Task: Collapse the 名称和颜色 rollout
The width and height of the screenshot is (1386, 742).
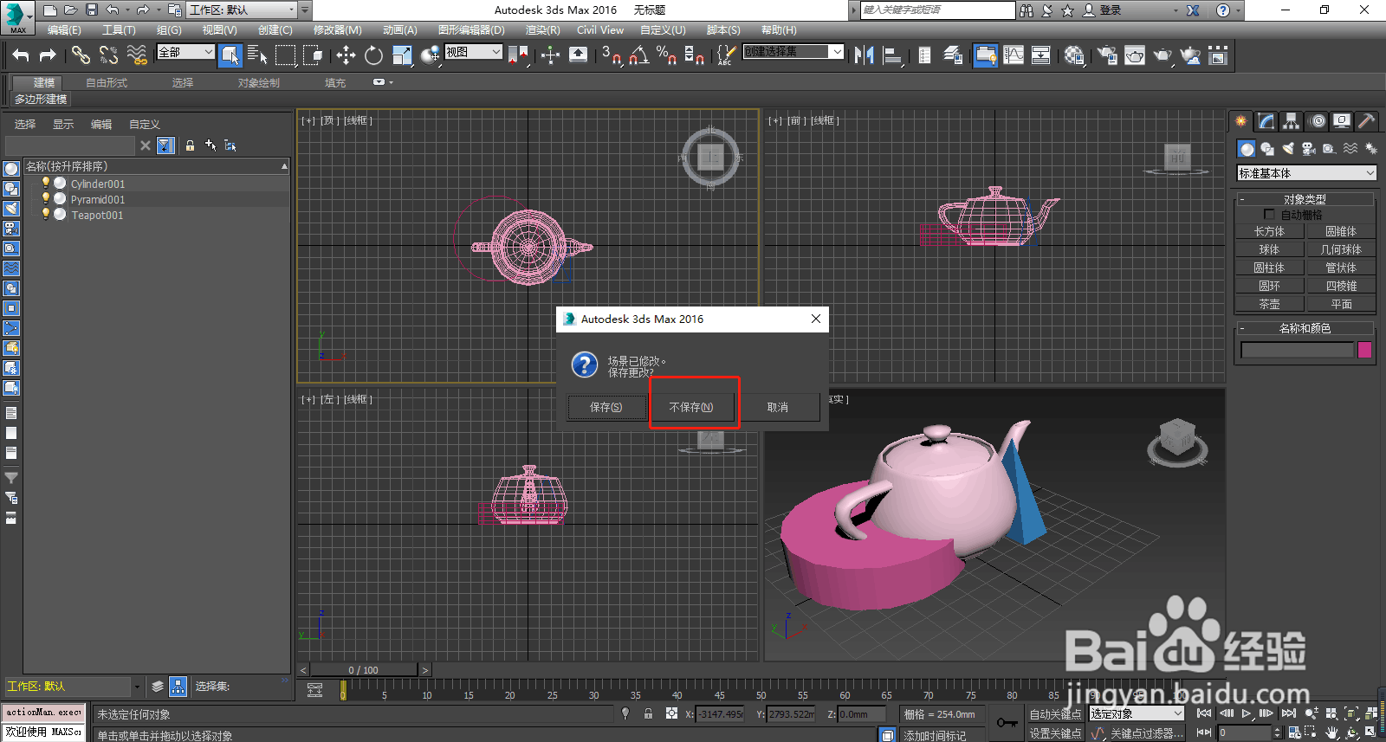Action: pyautogui.click(x=1305, y=328)
